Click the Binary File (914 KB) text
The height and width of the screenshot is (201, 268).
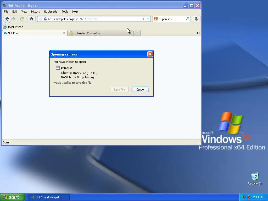click(85, 73)
